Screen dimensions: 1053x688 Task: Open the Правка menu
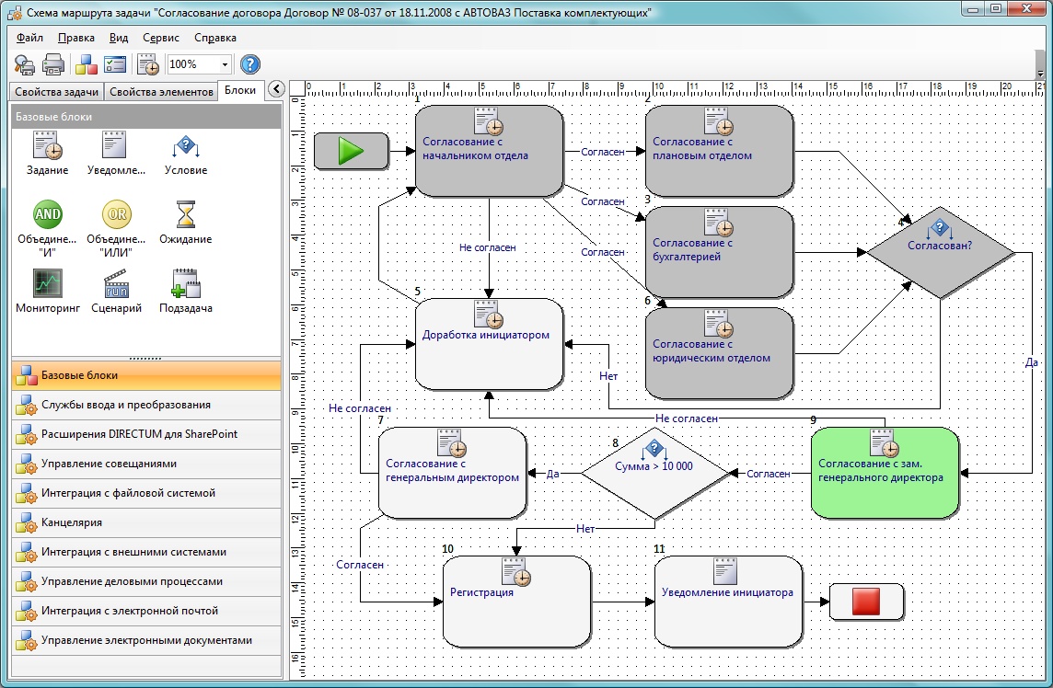tap(75, 38)
